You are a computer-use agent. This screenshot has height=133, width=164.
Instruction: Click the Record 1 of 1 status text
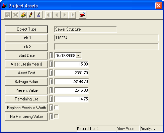[88, 129]
